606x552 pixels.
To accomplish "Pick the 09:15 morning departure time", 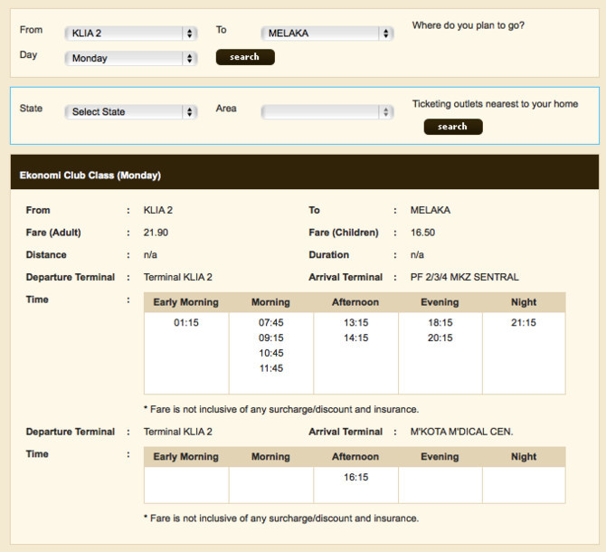I will pos(270,338).
